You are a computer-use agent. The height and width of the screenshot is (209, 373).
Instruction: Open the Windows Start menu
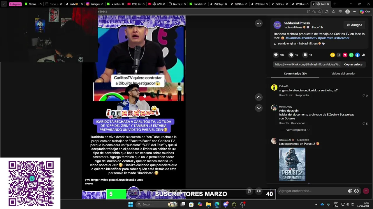[131, 204]
